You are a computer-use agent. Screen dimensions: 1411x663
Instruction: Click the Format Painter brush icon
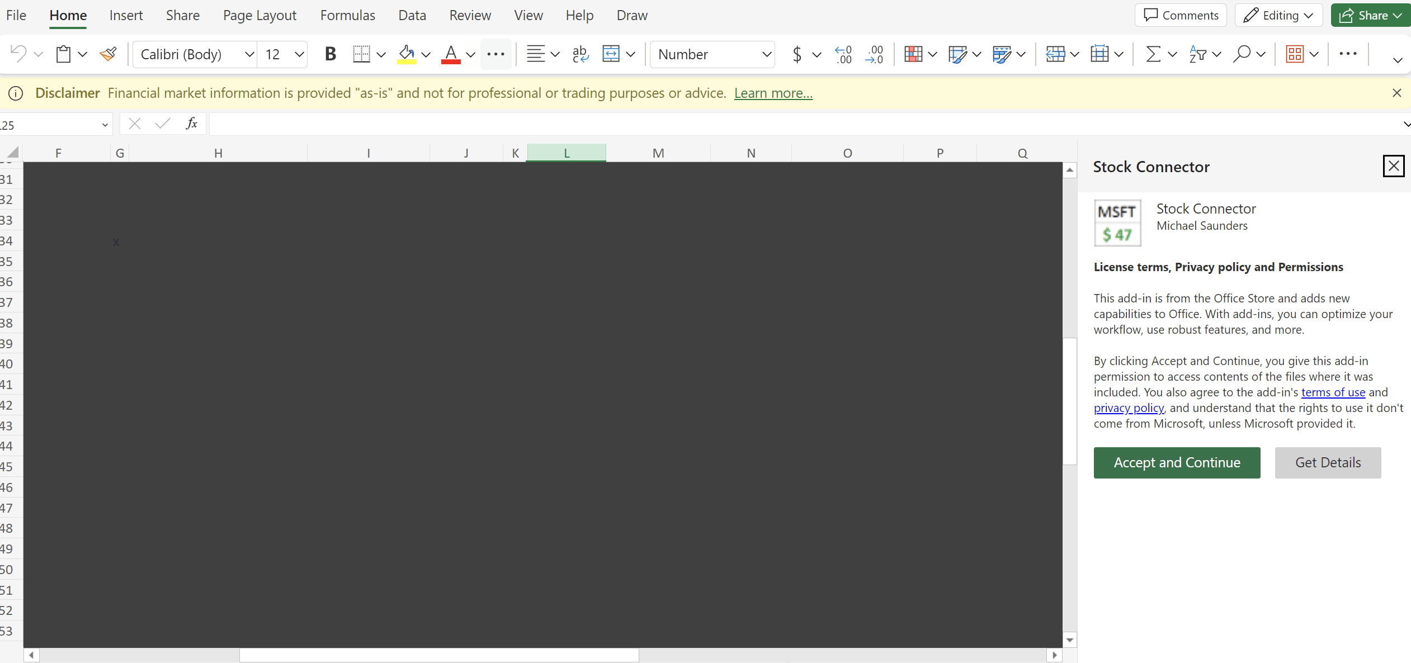coord(108,54)
